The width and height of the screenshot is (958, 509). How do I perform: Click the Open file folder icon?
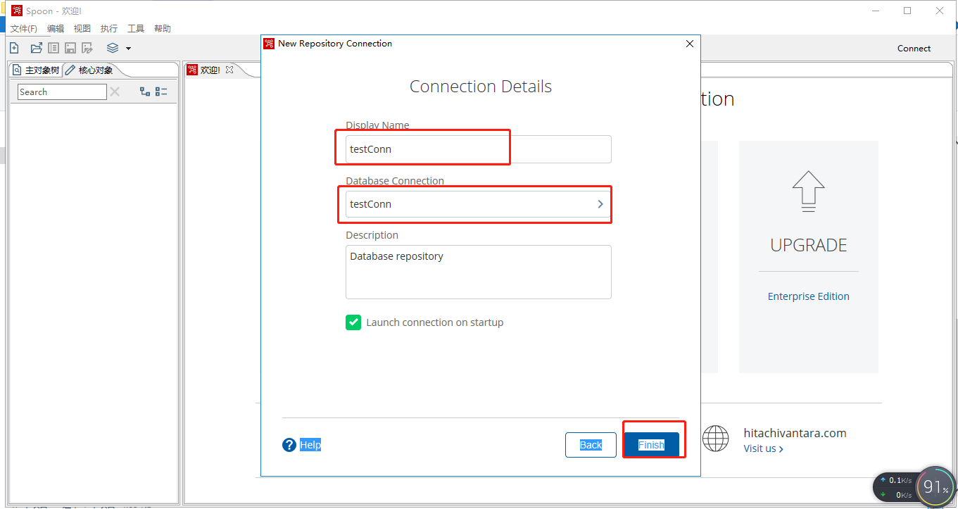pos(36,48)
